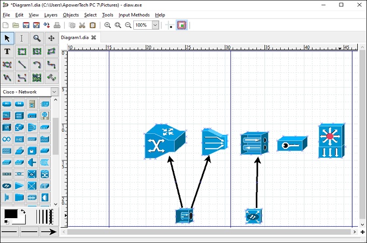Click the black foreground color swatch

pyautogui.click(x=10, y=214)
